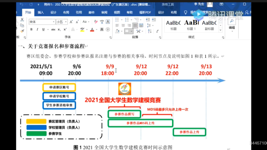The height and width of the screenshot is (150, 267).
Task: Toggle center paragraph alignment
Action: pos(123,26)
